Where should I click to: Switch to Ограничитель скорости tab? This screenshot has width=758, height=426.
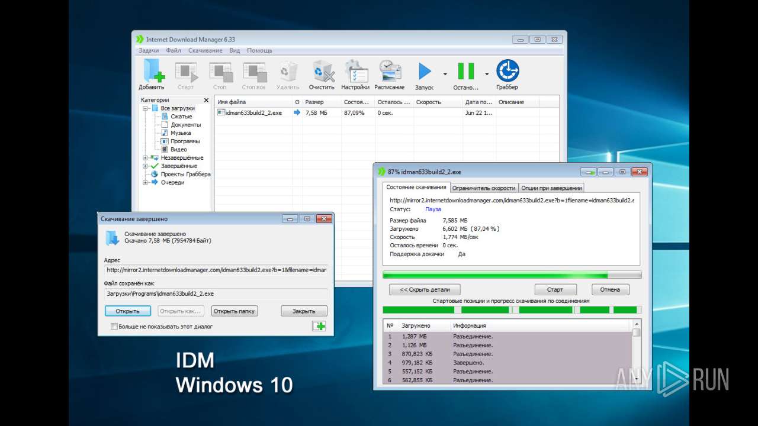pyautogui.click(x=484, y=188)
